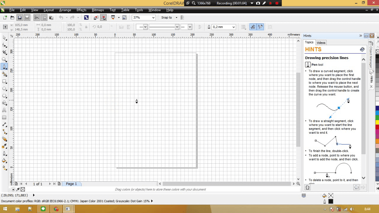
Task: Open the Snap to dropdown
Action: pyautogui.click(x=176, y=18)
